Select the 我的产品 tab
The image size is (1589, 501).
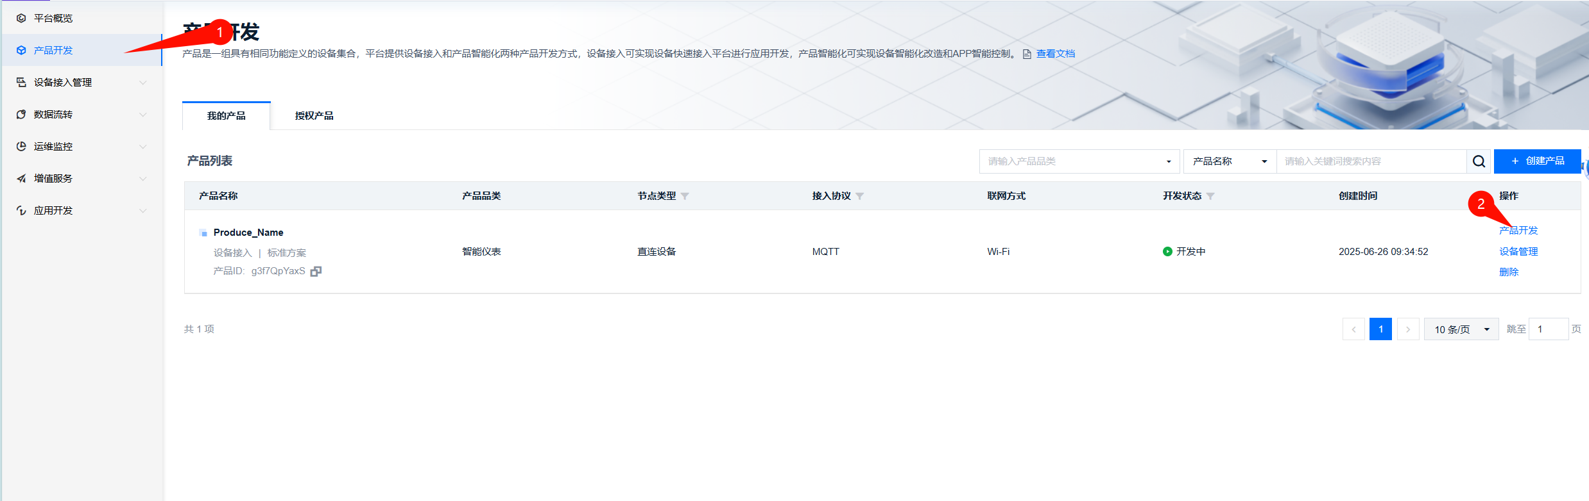coord(226,116)
